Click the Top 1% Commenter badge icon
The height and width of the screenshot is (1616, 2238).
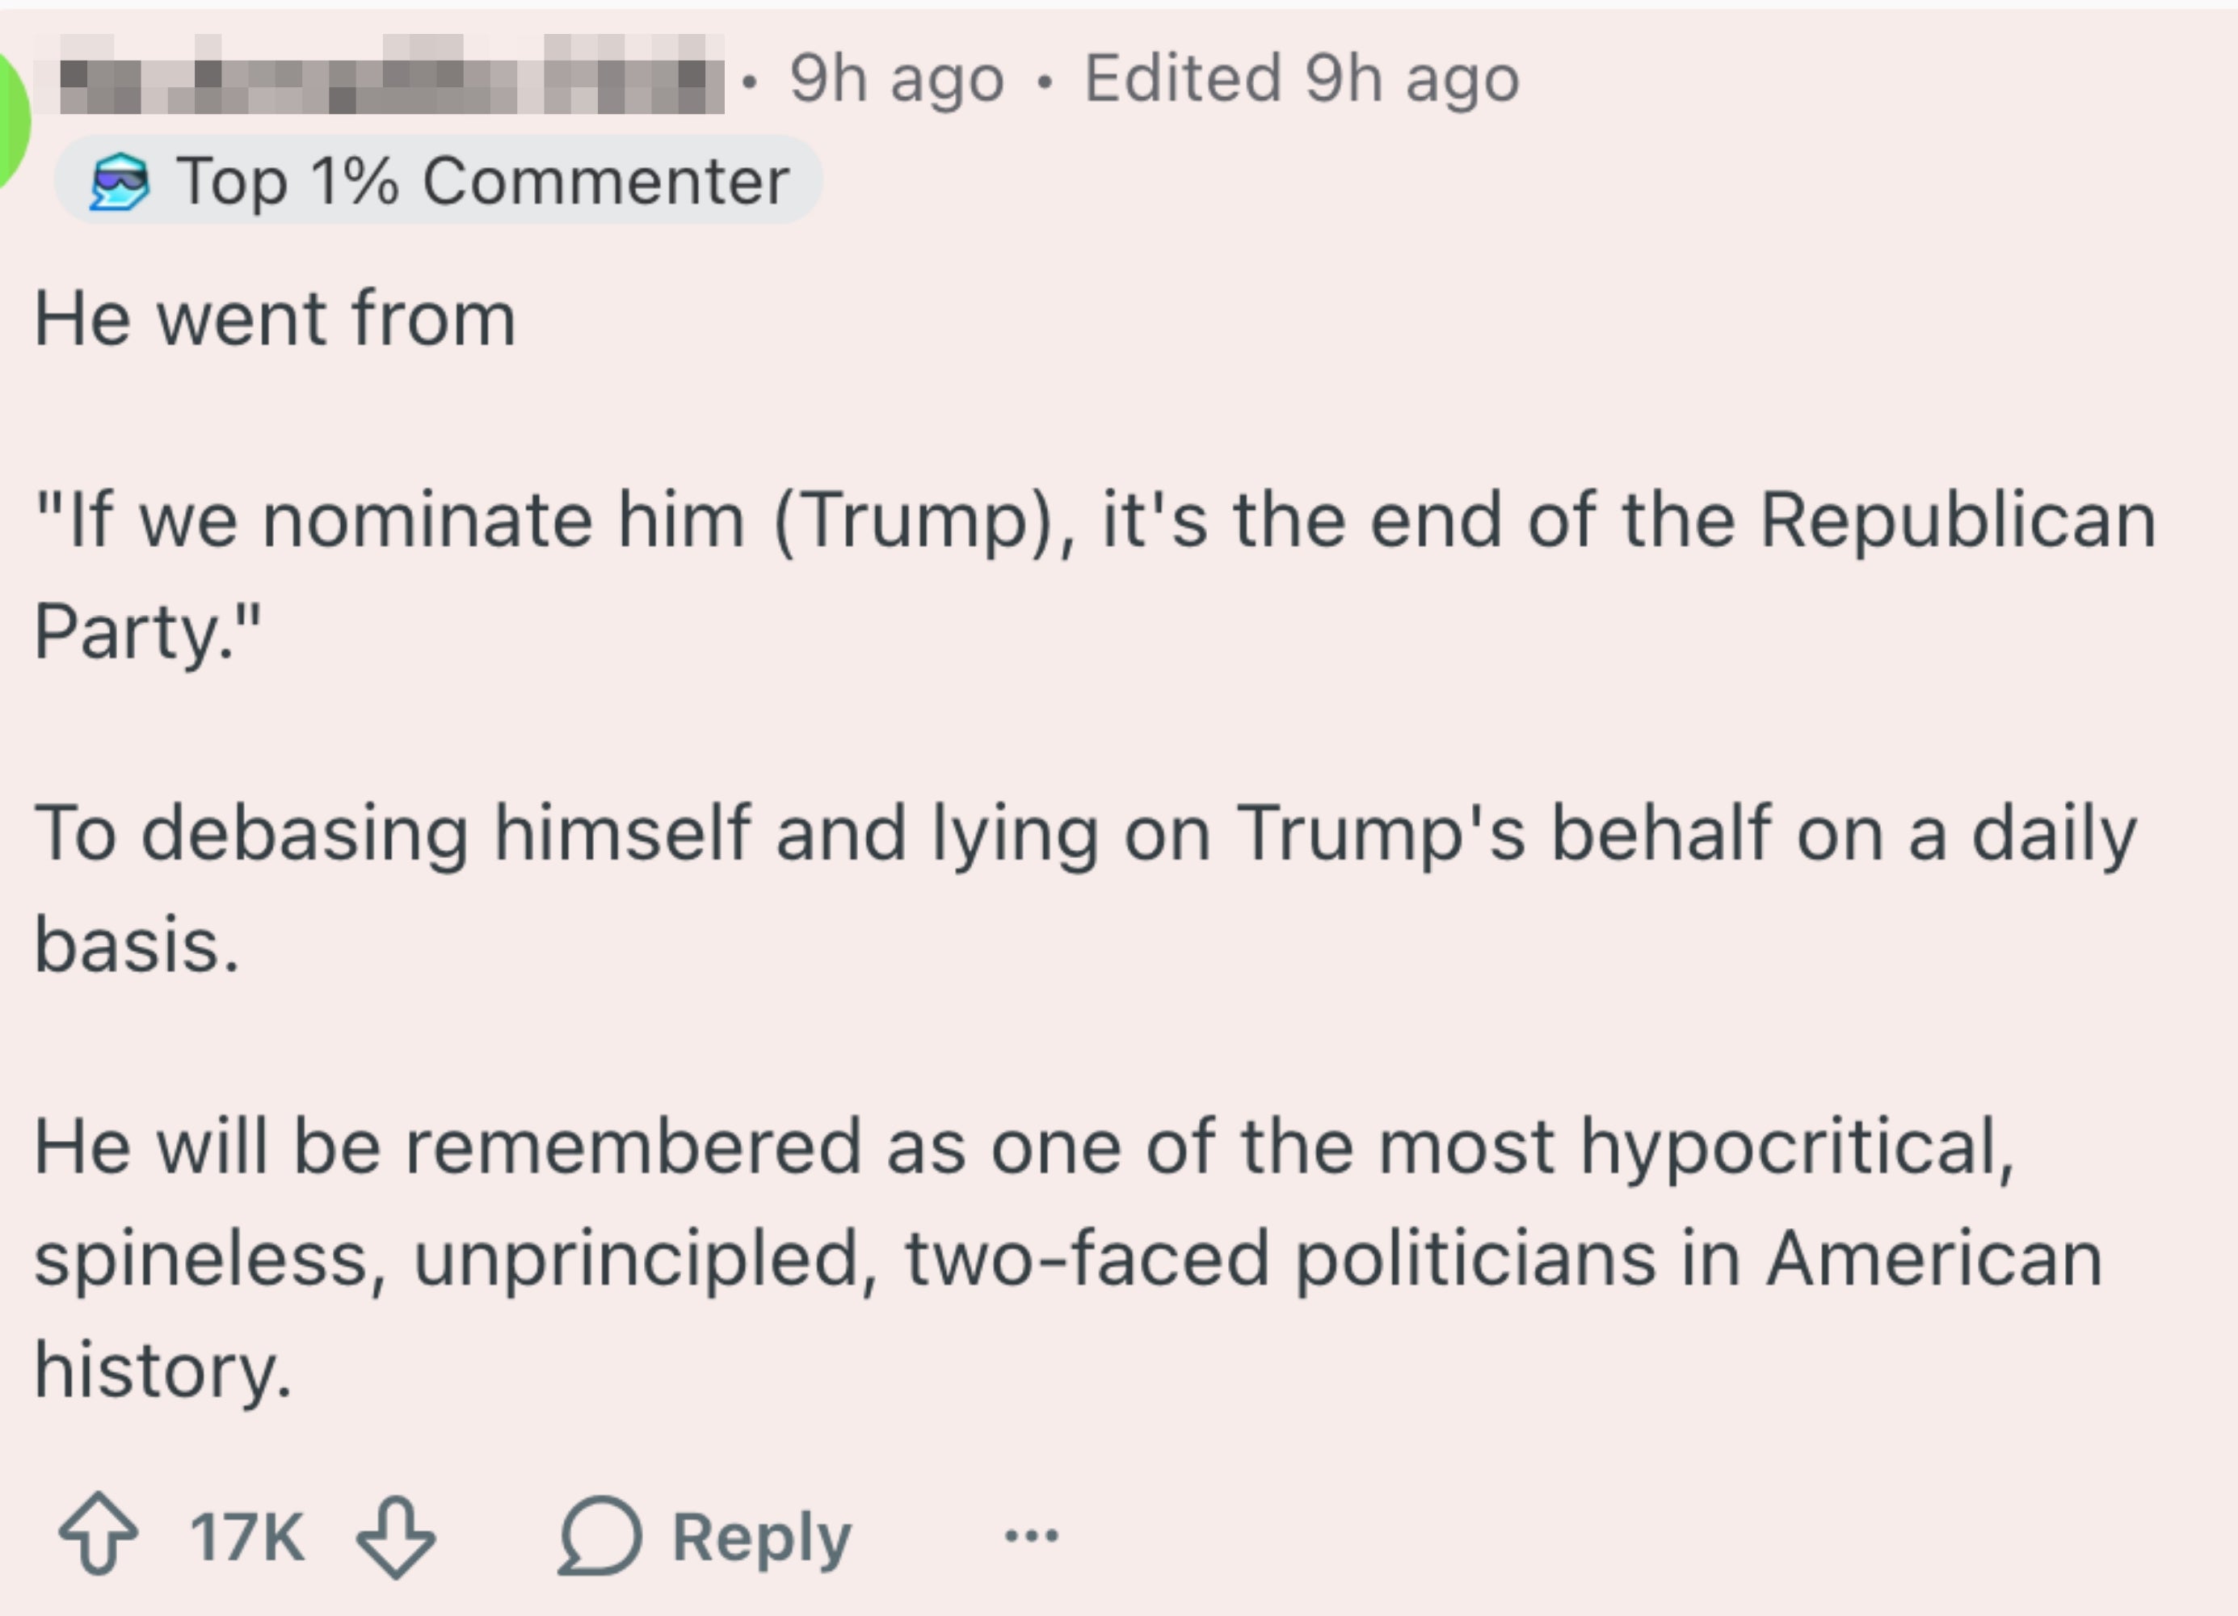[x=120, y=180]
